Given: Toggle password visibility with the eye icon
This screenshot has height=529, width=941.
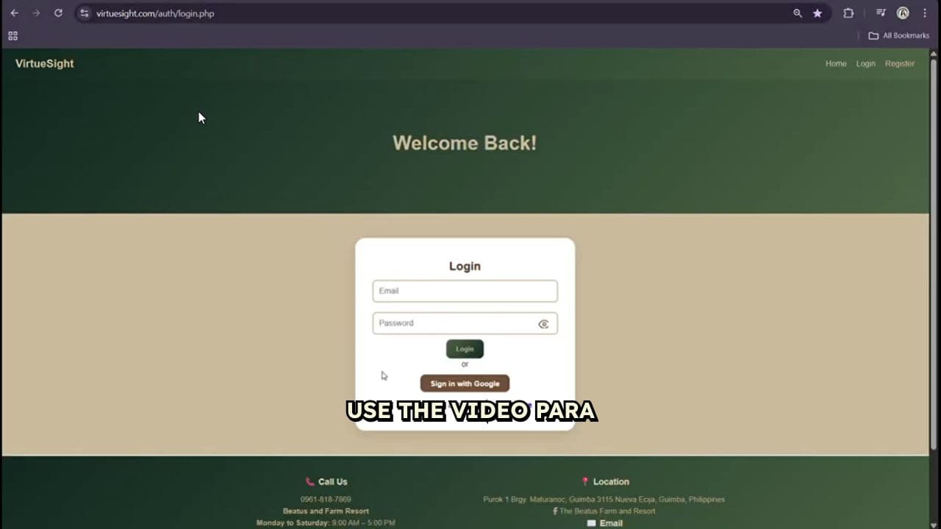Looking at the screenshot, I should point(543,324).
